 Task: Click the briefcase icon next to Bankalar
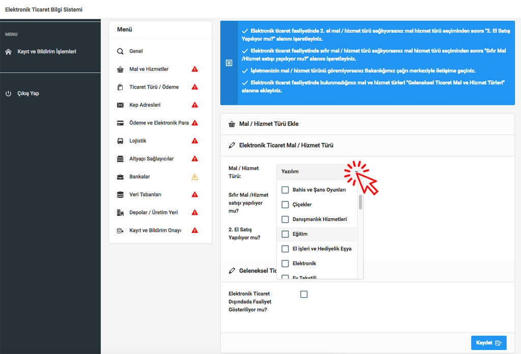120,177
